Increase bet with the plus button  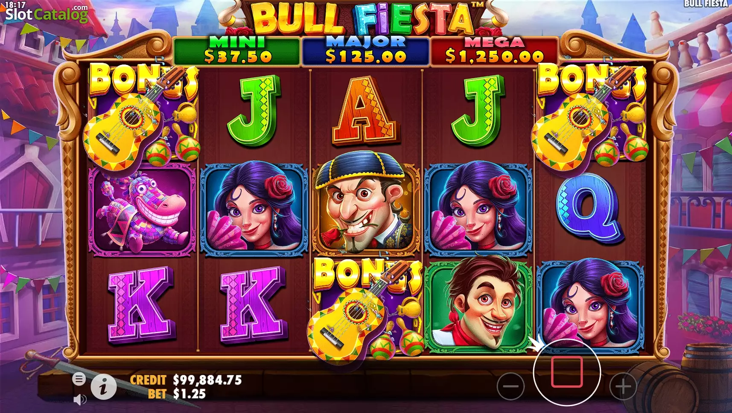point(623,387)
